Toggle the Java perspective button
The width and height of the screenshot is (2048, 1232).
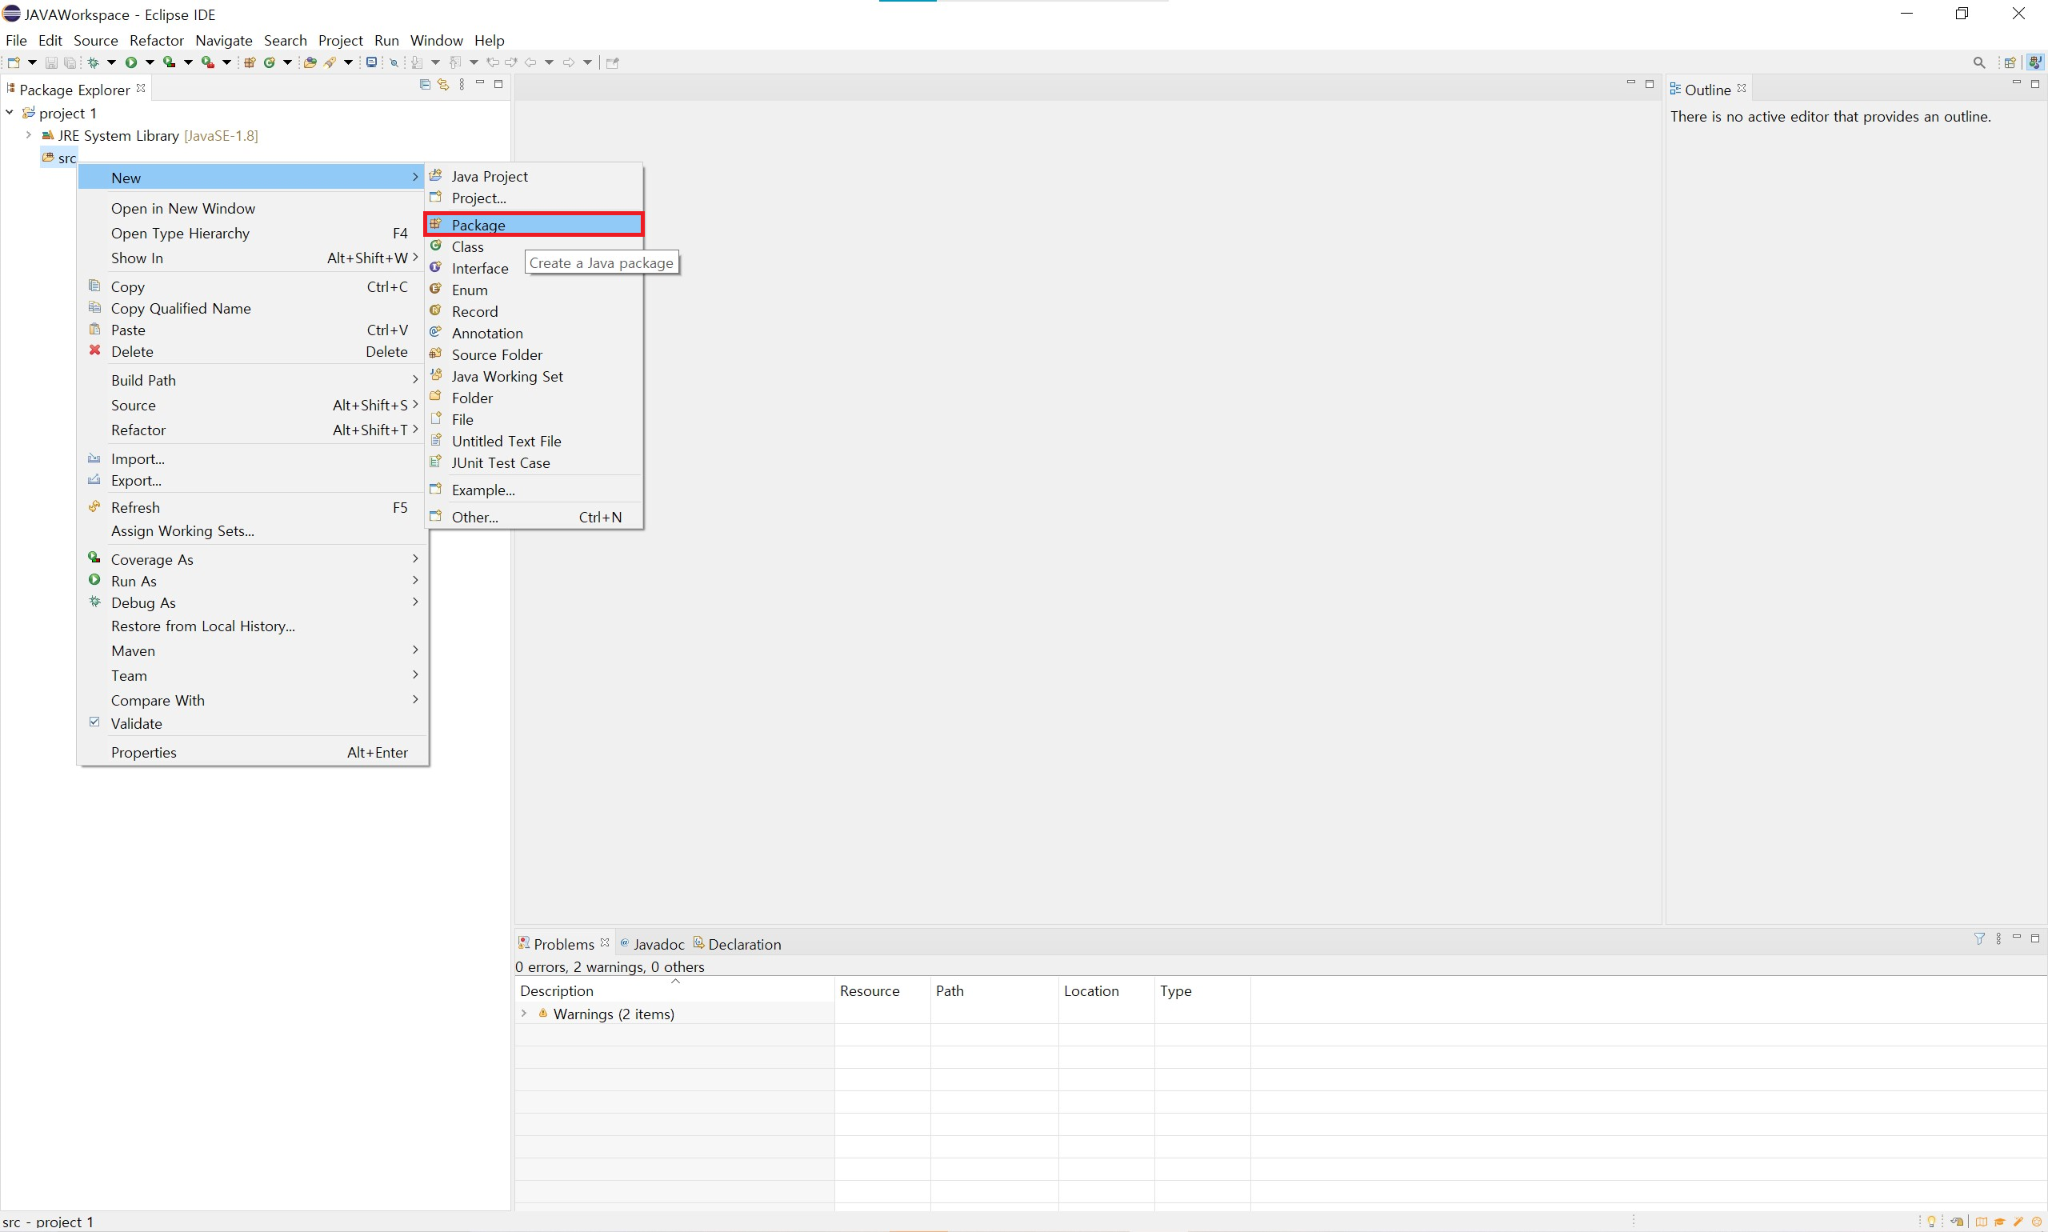tap(2034, 62)
